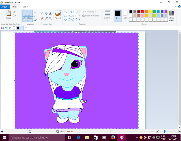Click the vertical scrollbar down arrow
Image resolution: width=181 pixels, height=141 pixels.
180,127
